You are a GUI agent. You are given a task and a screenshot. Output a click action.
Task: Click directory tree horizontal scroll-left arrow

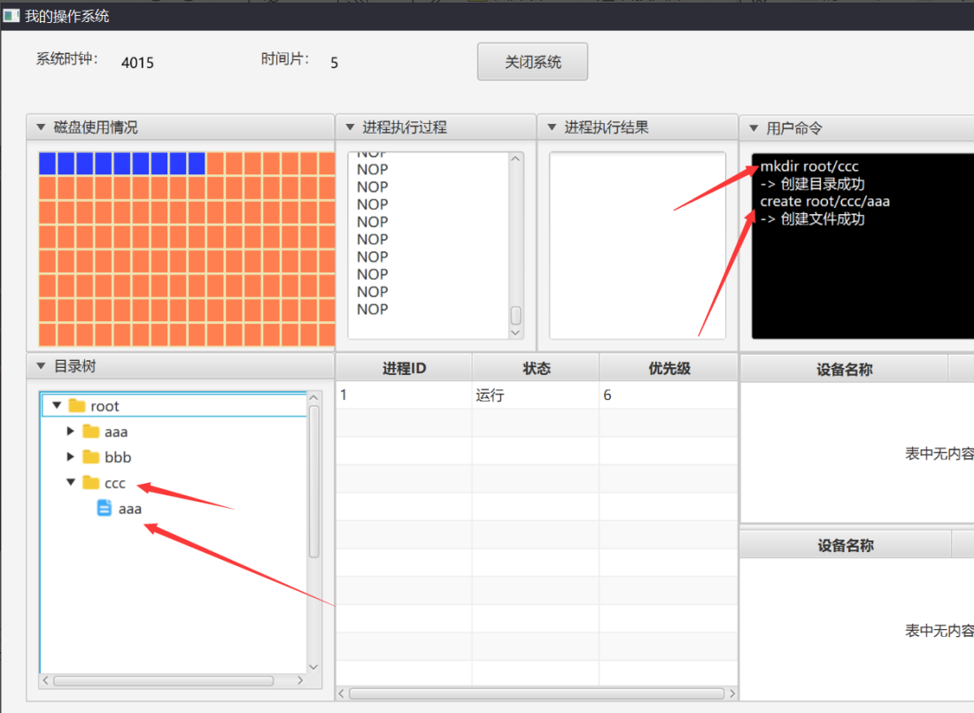point(45,680)
